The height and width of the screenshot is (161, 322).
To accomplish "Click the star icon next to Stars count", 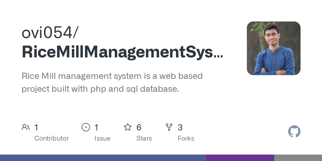I will [128, 127].
